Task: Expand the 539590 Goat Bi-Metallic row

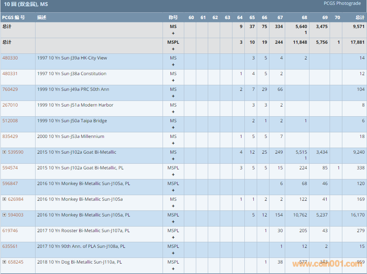Action: 4,152
